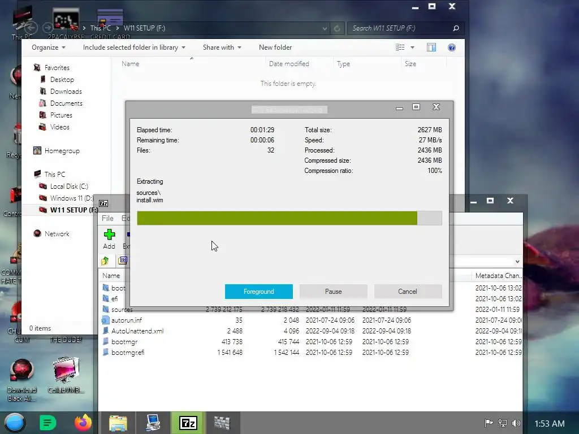
Task: Open the Share with dropdown
Action: point(222,47)
